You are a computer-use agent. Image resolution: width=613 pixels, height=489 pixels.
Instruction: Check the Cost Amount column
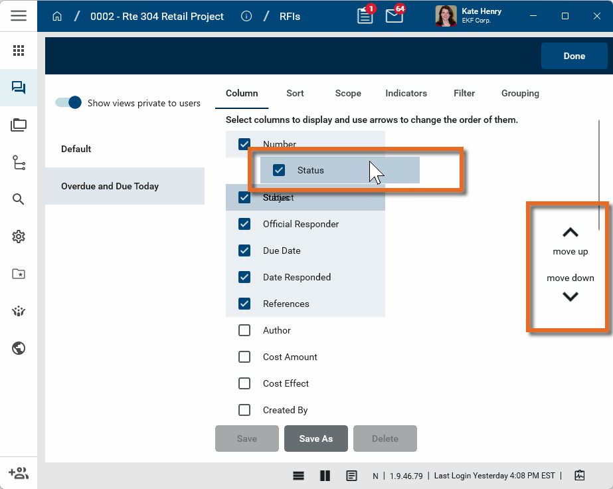(x=244, y=357)
